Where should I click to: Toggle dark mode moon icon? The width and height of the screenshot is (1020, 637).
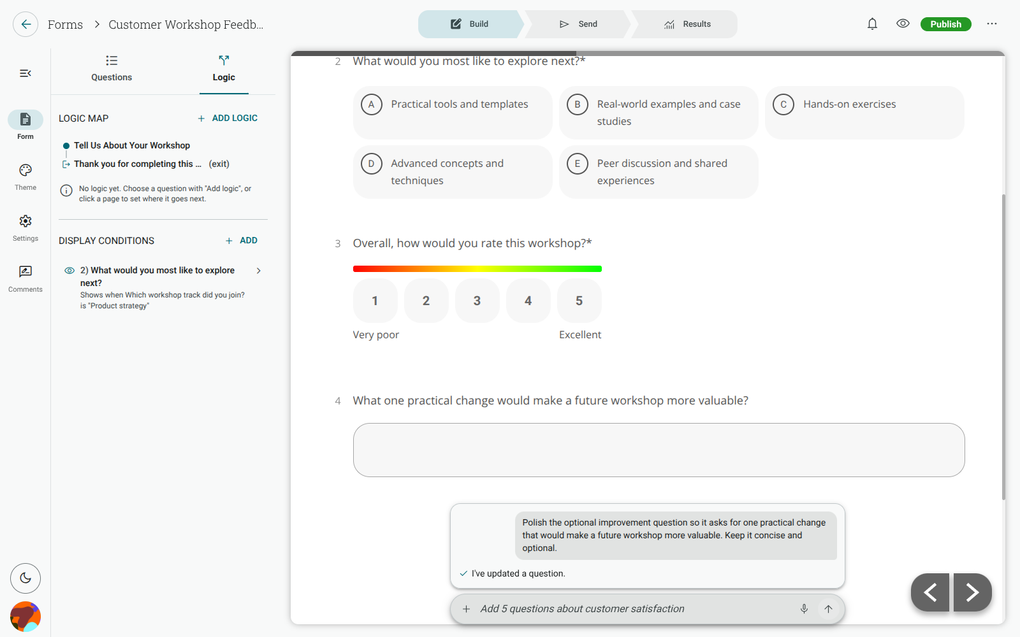[x=25, y=578]
